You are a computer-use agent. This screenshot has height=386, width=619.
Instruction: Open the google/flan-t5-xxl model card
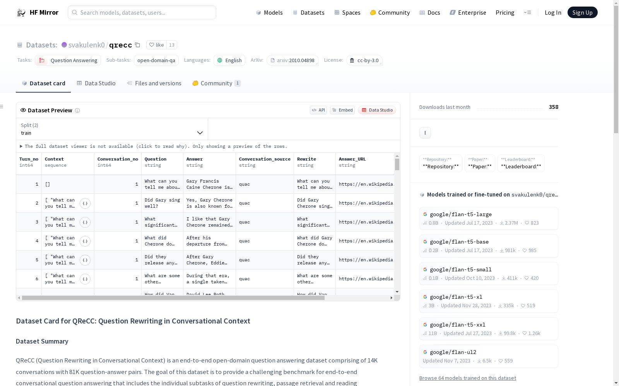(489, 329)
